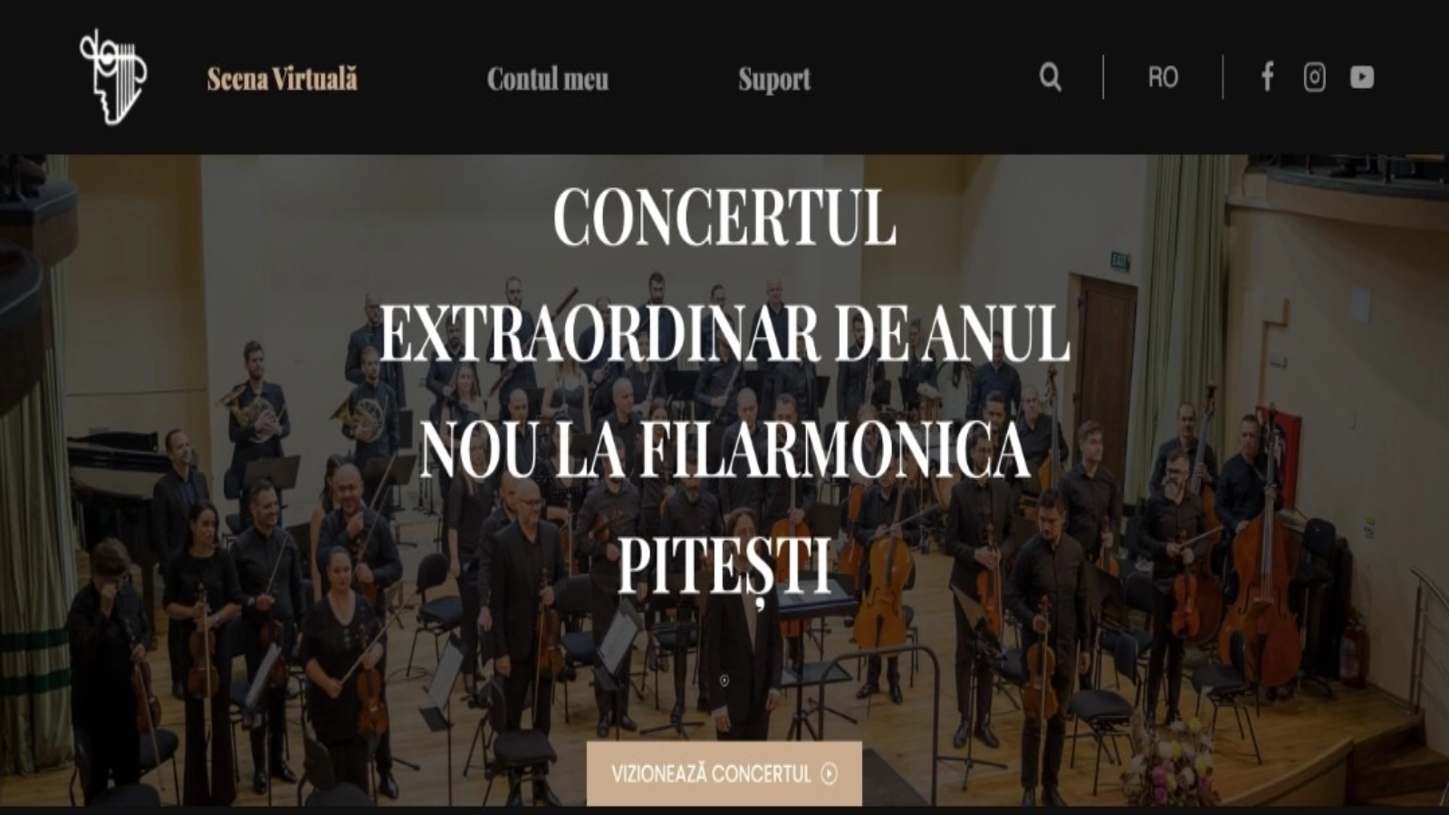Open the RO language selector
The image size is (1449, 815).
1163,78
